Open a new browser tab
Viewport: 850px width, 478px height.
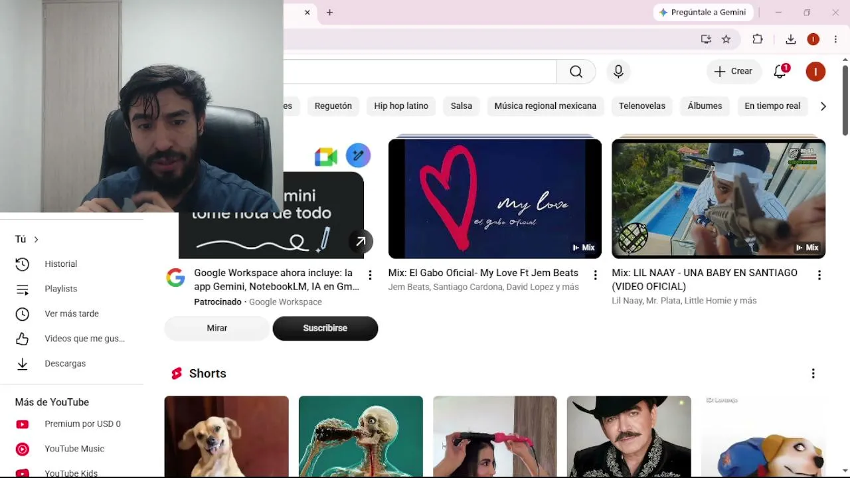(x=329, y=12)
